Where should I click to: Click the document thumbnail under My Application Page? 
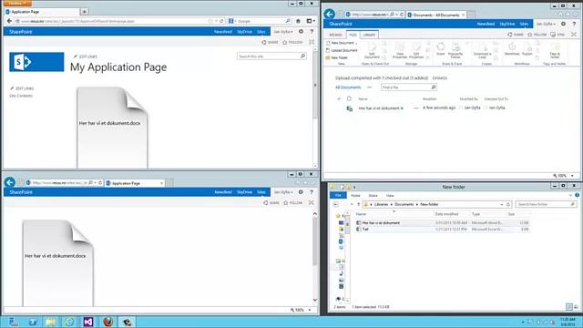click(112, 128)
